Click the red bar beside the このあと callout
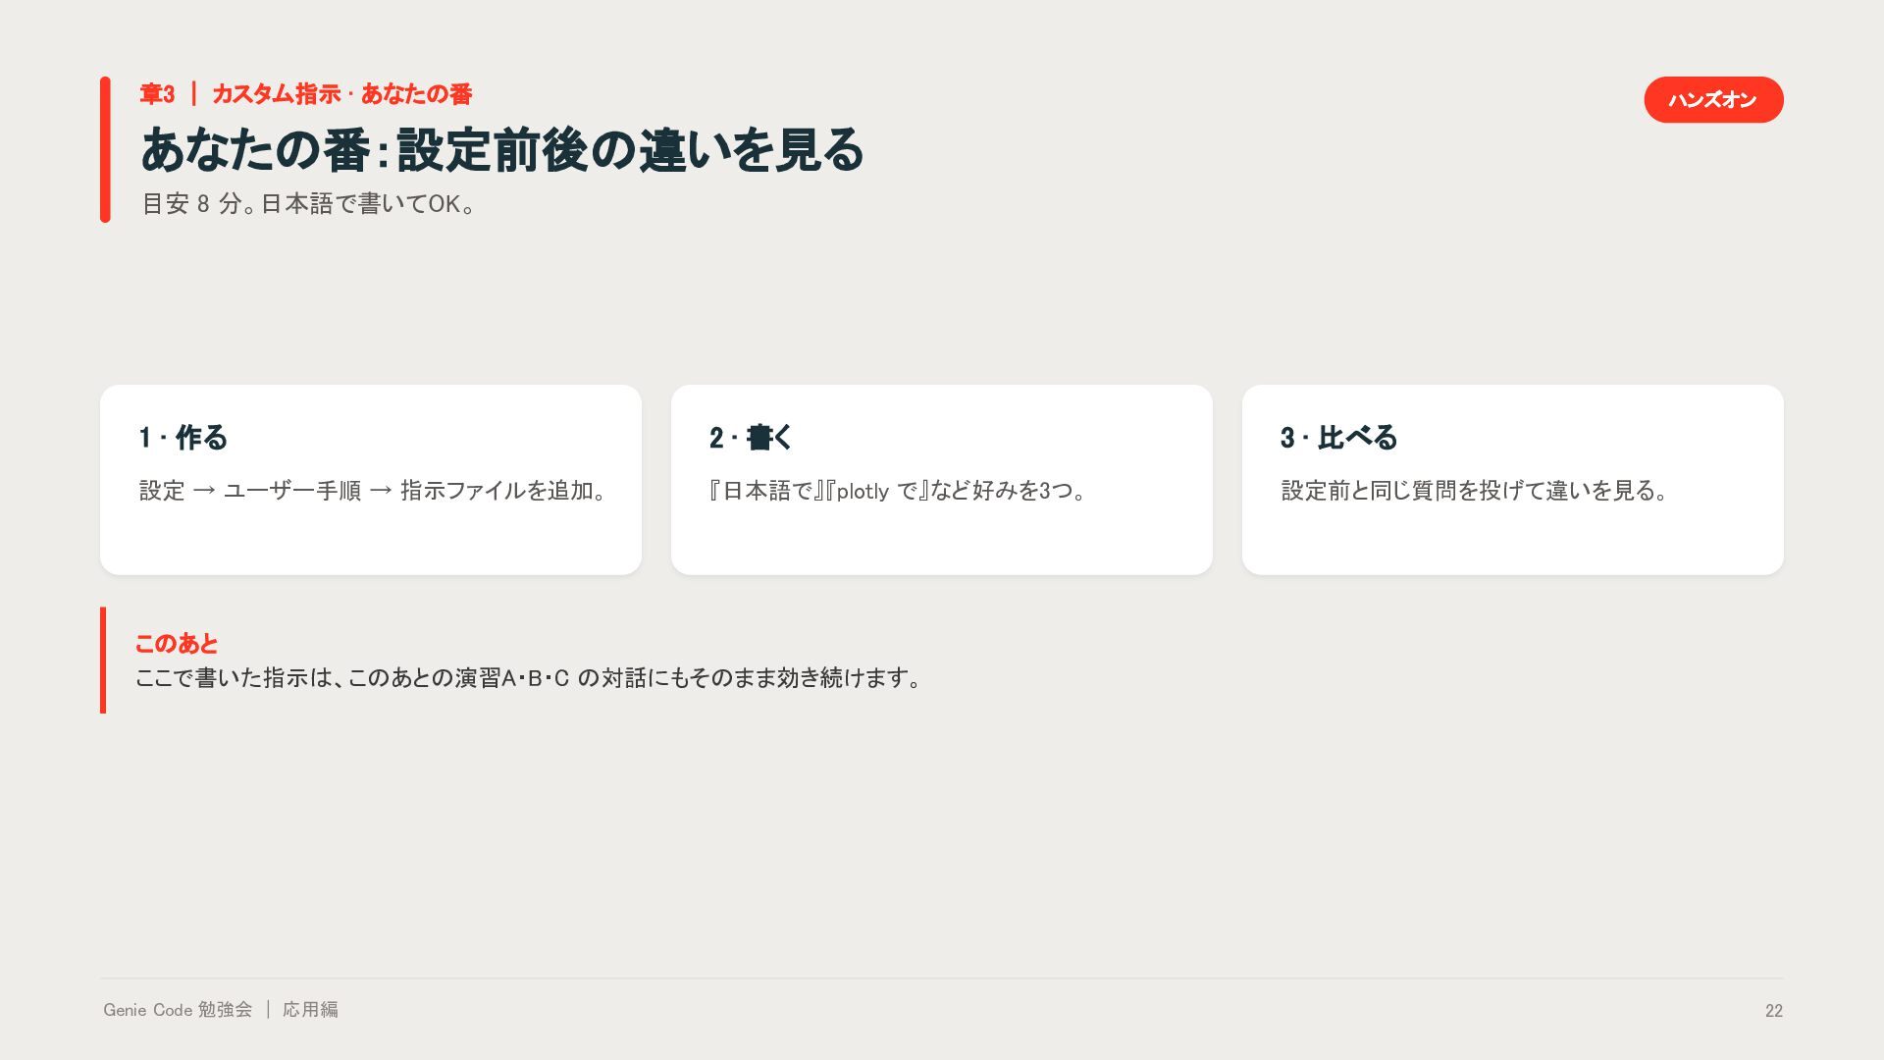The width and height of the screenshot is (1884, 1060). (x=103, y=660)
